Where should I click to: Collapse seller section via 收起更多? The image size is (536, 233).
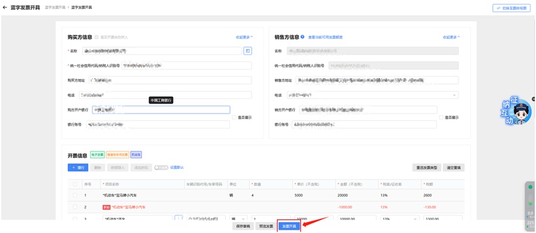tap(451, 37)
